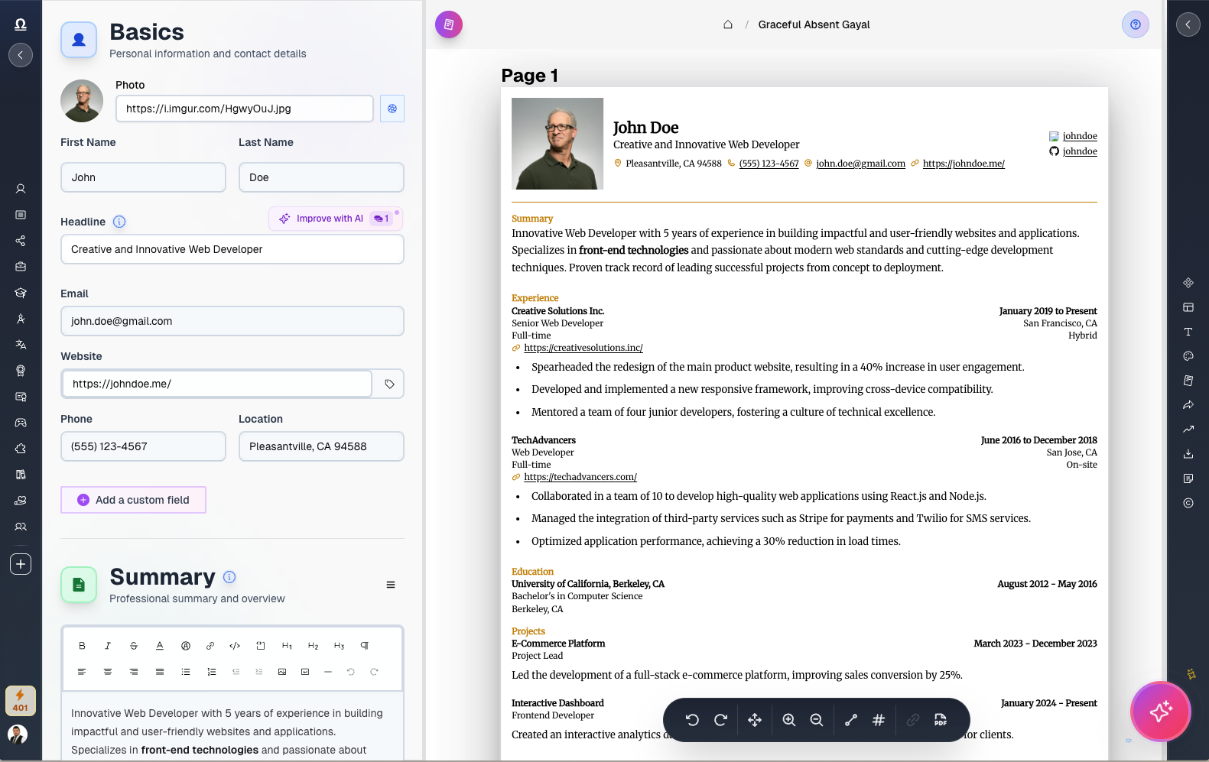Image resolution: width=1209 pixels, height=762 pixels.
Task: Open Interests gamepad icon in sidebar
Action: tap(21, 423)
